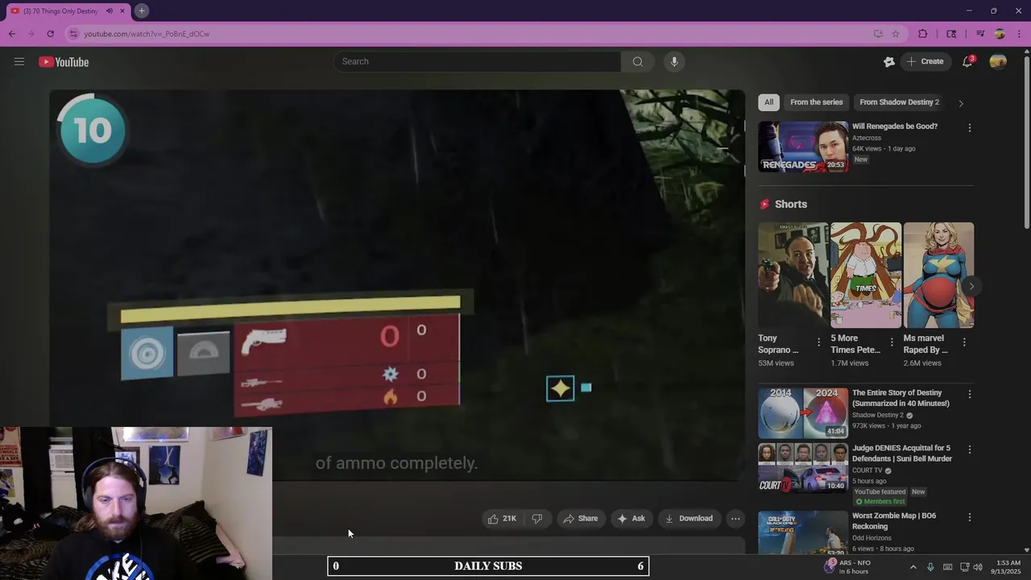Open the COURT TV channel link
Screen dimensions: 1031x580
coord(867,470)
